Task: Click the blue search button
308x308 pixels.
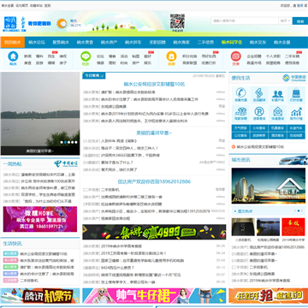Action: pos(300,21)
